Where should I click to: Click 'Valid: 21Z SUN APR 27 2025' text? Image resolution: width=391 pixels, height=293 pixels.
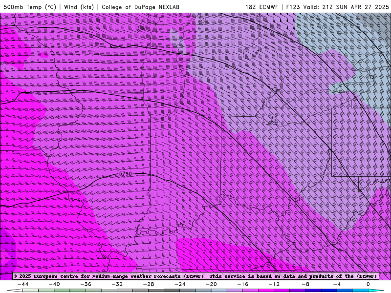[346, 7]
